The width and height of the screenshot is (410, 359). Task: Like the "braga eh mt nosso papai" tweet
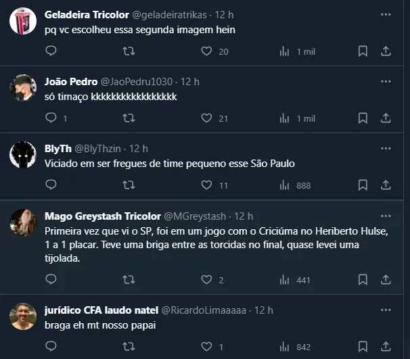pyautogui.click(x=207, y=346)
